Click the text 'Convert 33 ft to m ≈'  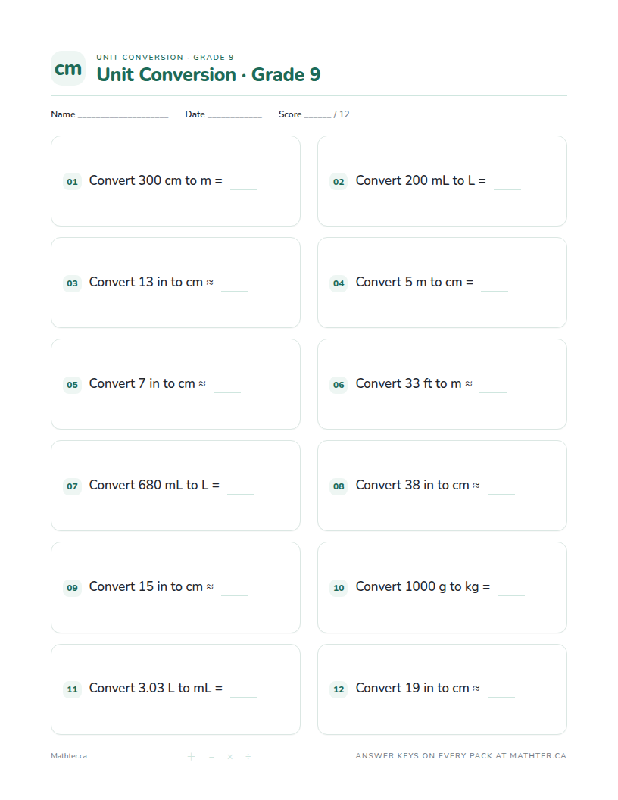point(414,383)
